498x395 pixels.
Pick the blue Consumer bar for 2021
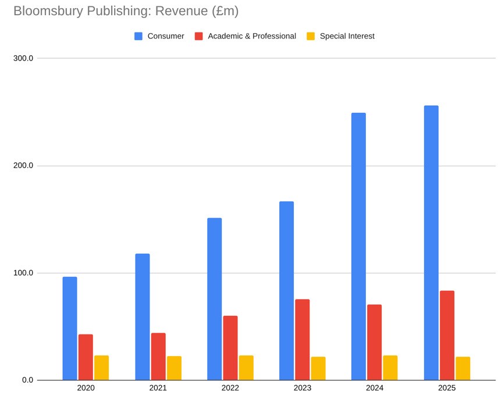pyautogui.click(x=143, y=317)
